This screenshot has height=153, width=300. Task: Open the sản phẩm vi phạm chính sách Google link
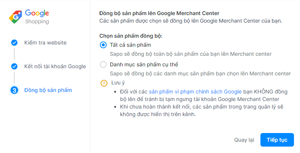(195, 92)
